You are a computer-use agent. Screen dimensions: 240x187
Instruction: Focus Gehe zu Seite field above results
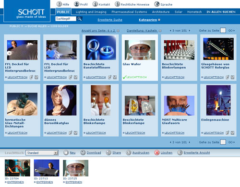223,30
